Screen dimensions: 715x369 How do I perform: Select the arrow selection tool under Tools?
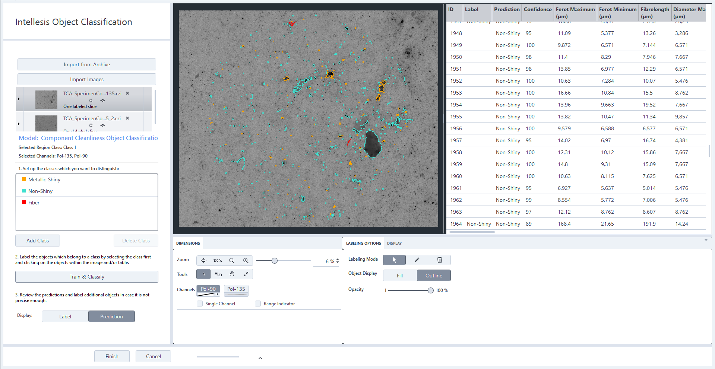pyautogui.click(x=203, y=274)
